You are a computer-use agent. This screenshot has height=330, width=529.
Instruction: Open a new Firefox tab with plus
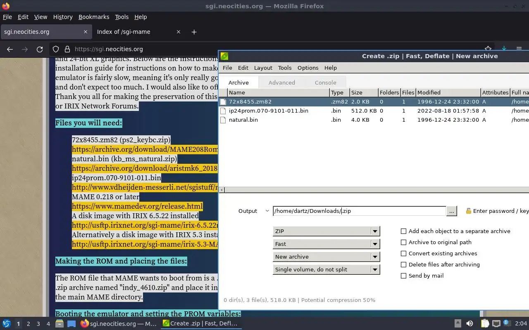(194, 32)
